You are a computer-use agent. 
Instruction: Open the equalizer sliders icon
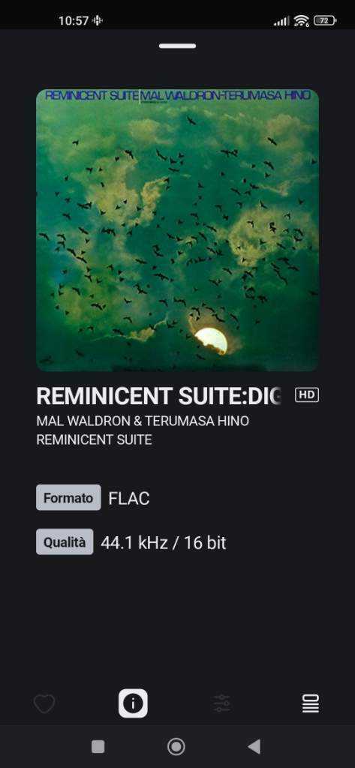click(x=221, y=703)
